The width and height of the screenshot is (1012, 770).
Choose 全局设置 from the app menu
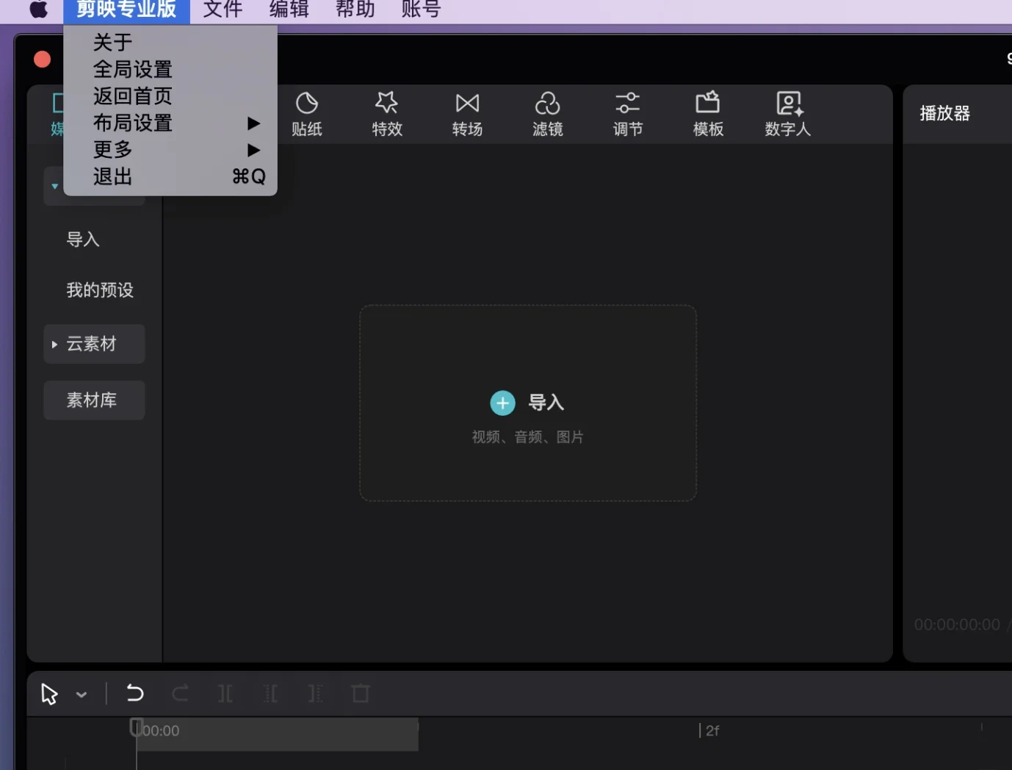tap(170, 69)
